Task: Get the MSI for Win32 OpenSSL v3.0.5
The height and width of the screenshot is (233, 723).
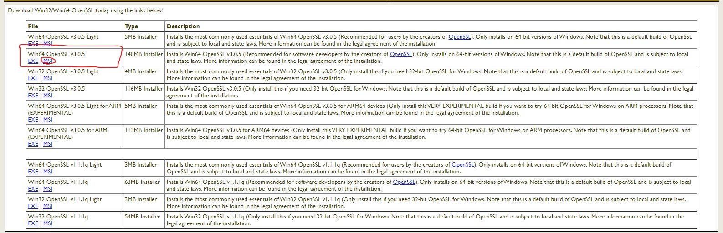Action: point(47,96)
